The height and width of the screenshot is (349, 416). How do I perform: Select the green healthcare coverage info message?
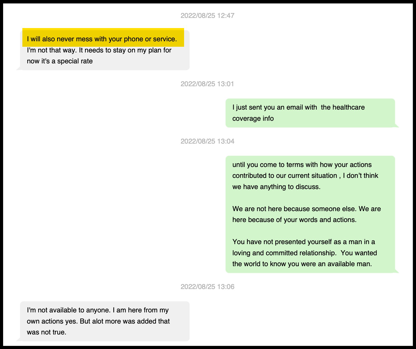tap(310, 113)
